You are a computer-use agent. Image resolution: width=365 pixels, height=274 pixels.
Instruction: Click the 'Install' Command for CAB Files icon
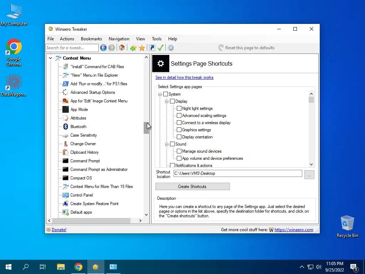click(x=66, y=67)
